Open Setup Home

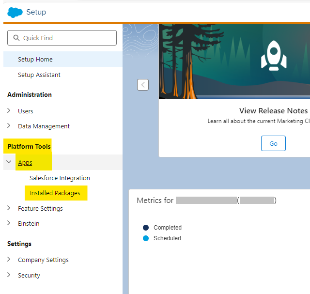pyautogui.click(x=35, y=59)
